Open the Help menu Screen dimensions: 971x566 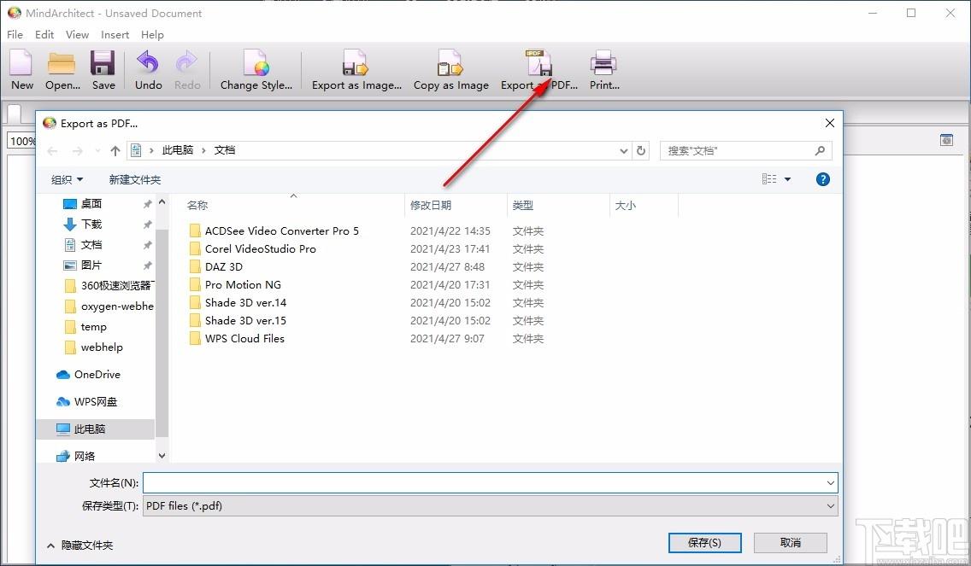152,35
